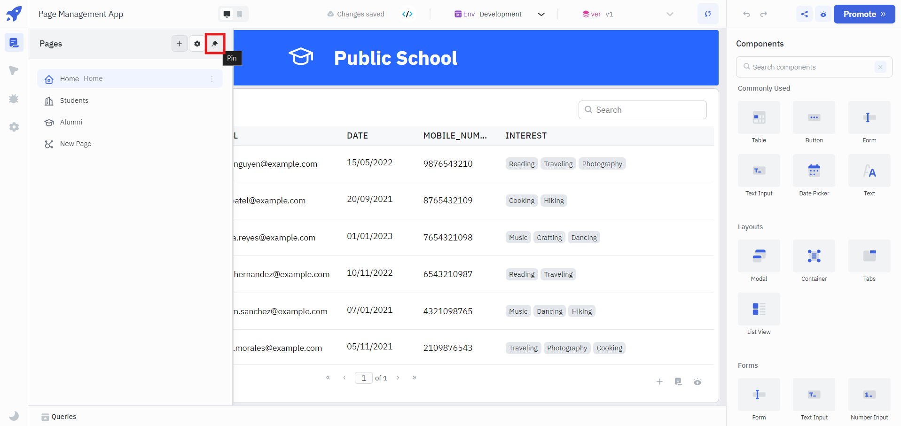
Task: Click the Page Management App name
Action: click(81, 14)
